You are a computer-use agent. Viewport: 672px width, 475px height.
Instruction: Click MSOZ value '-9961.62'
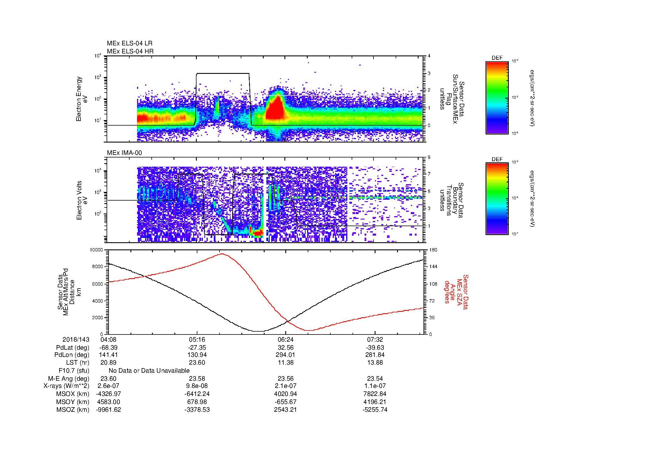109,410
